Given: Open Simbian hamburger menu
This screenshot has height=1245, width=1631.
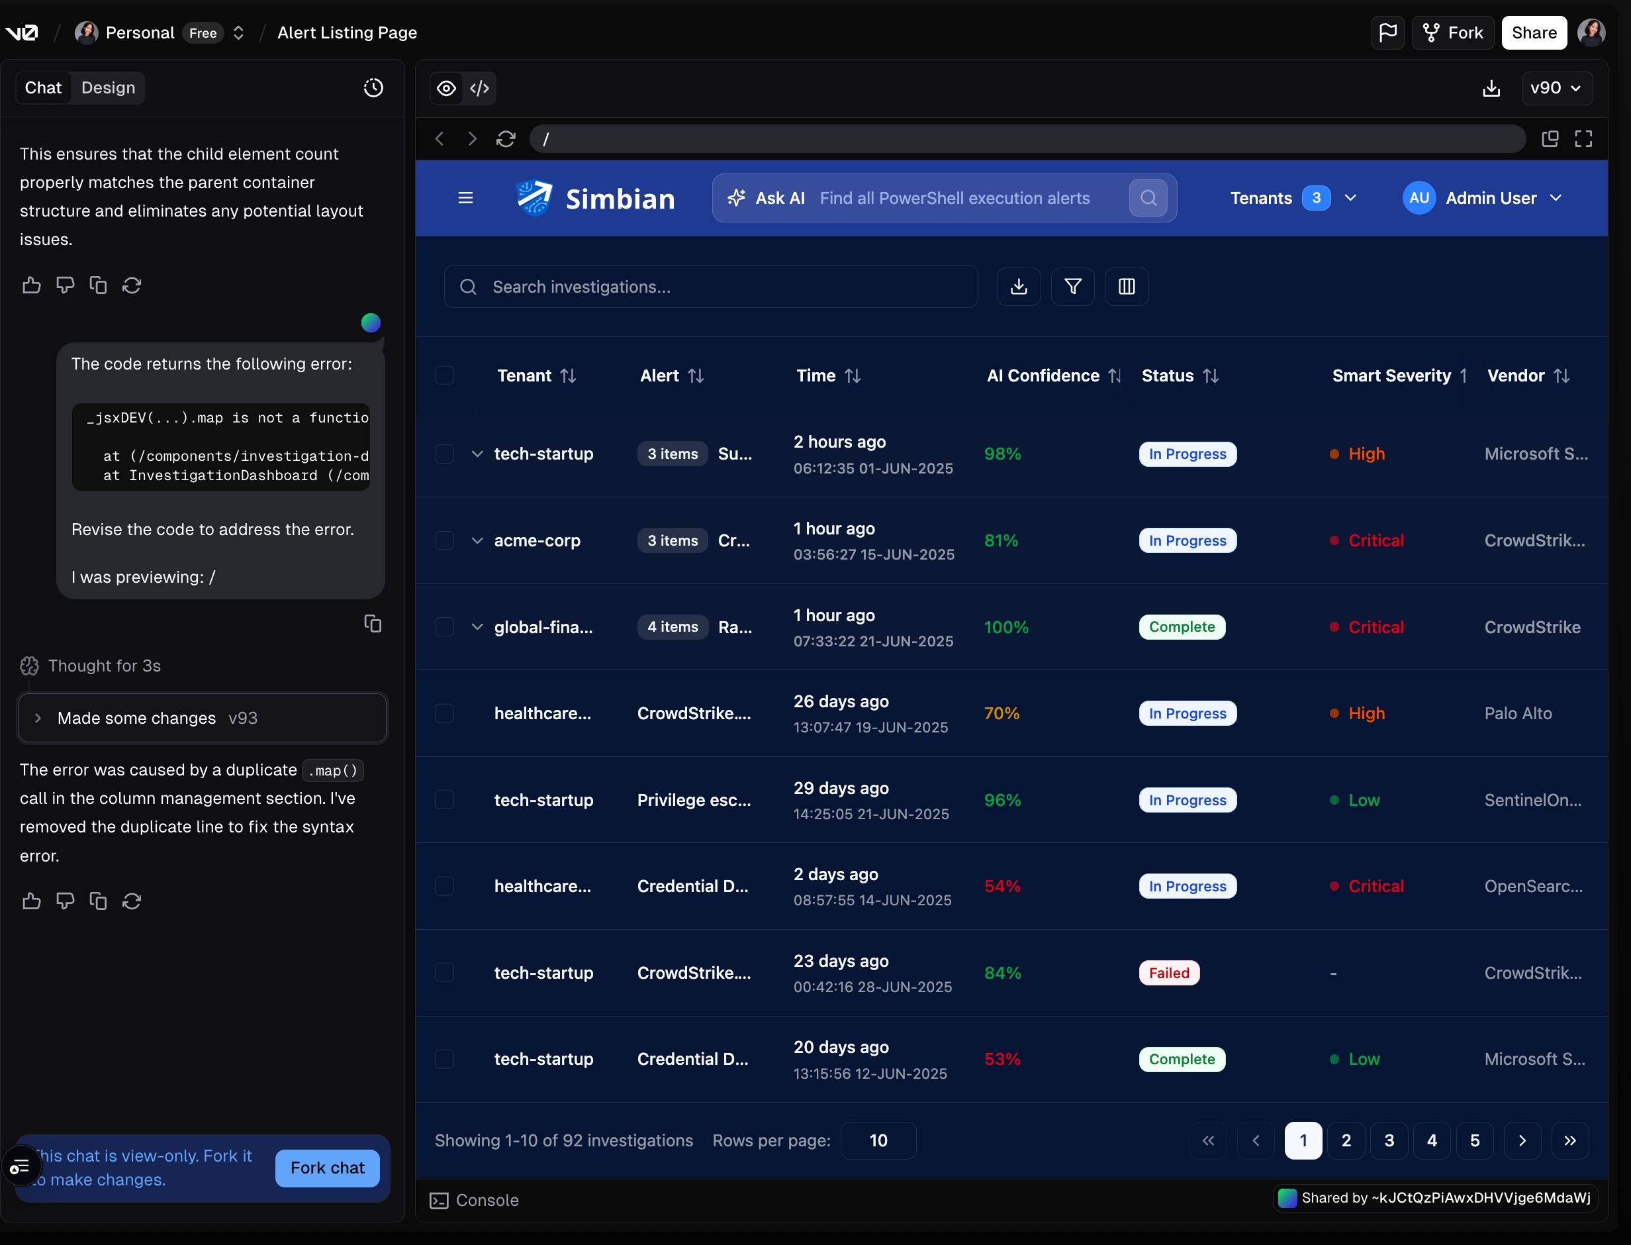Looking at the screenshot, I should (465, 198).
